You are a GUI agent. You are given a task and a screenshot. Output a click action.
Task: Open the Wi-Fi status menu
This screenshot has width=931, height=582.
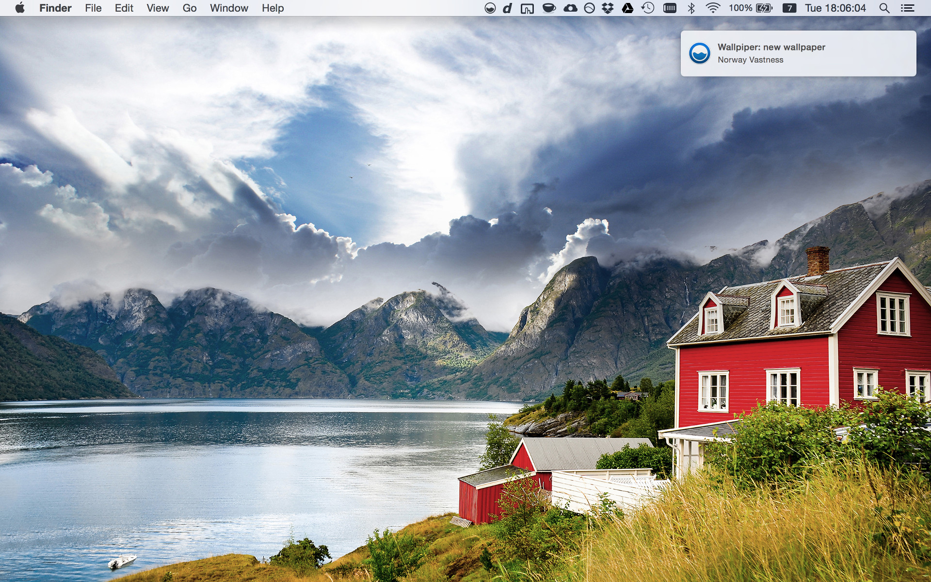713,8
